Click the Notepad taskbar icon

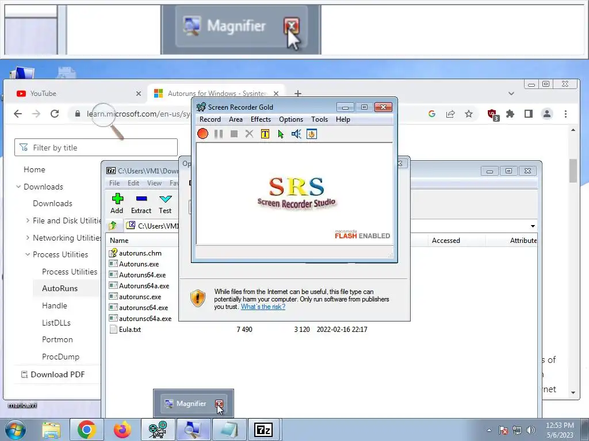(x=229, y=430)
